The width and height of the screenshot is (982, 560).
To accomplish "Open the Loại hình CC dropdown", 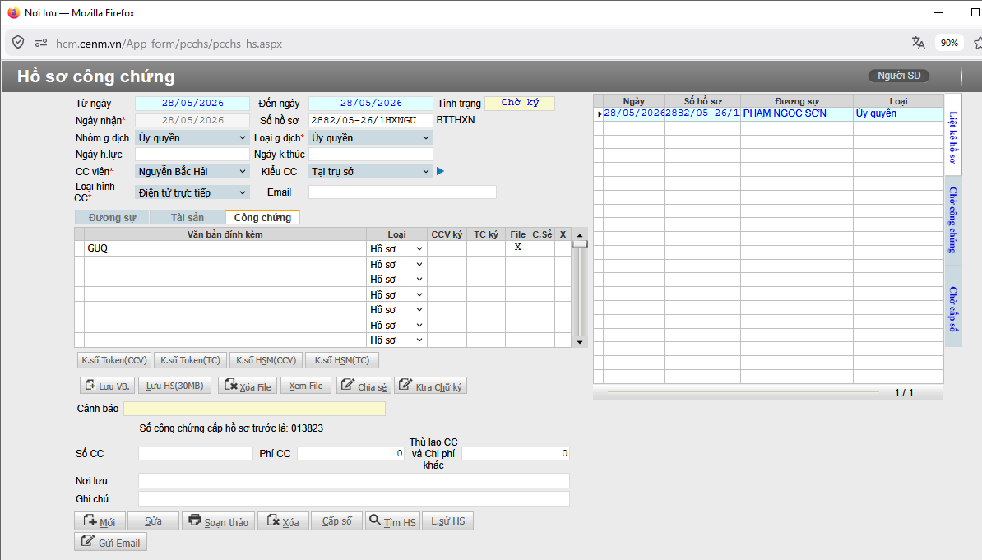I will (192, 193).
